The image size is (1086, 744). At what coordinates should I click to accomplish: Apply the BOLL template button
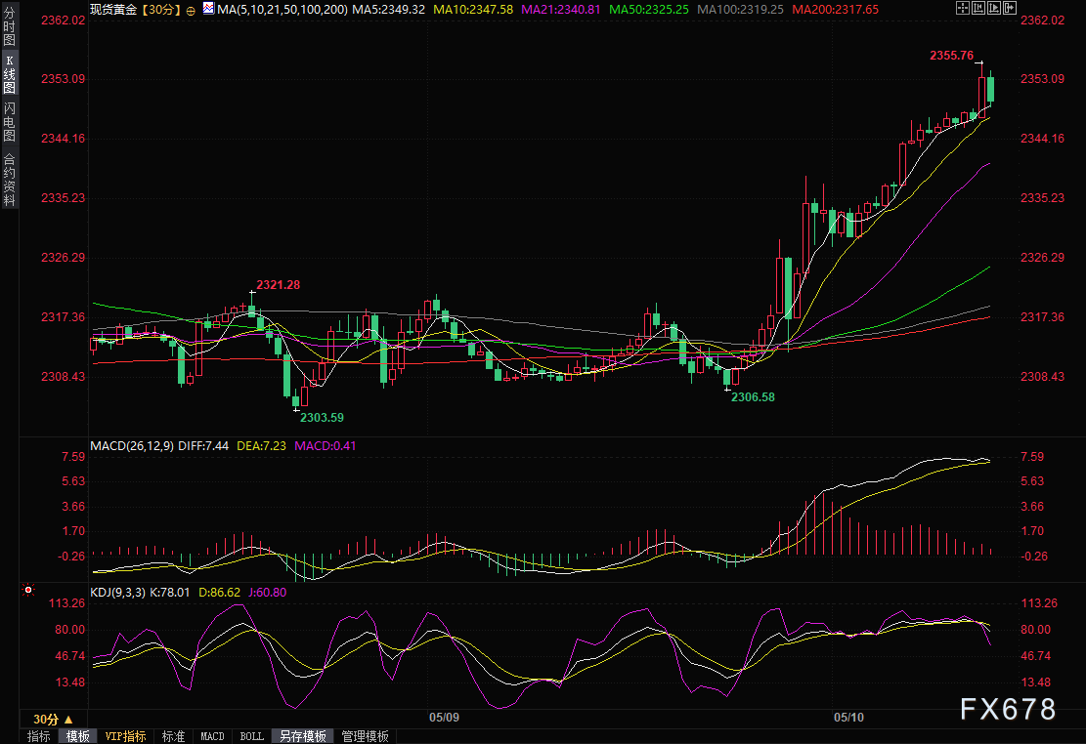251,736
